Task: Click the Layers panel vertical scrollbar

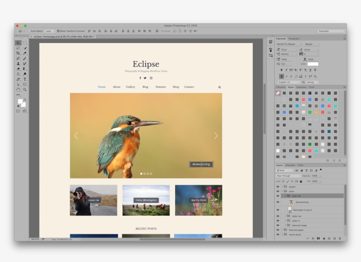Action: point(345,205)
